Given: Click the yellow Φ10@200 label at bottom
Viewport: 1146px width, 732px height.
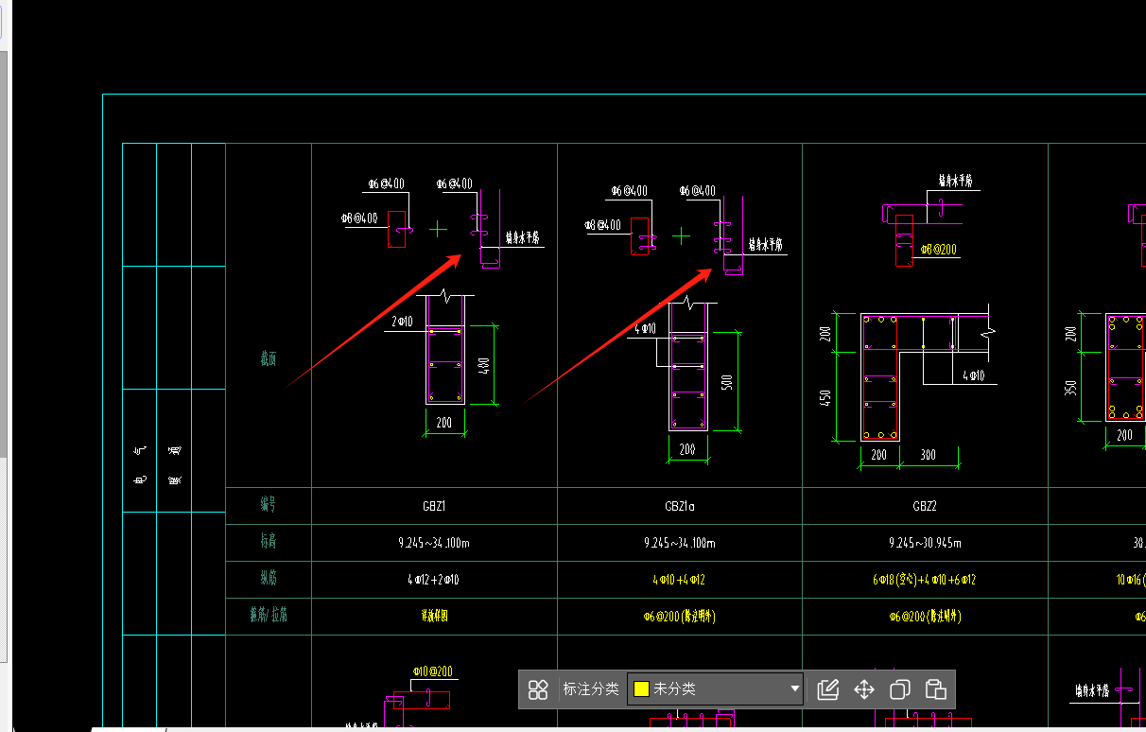Looking at the screenshot, I should [431, 671].
